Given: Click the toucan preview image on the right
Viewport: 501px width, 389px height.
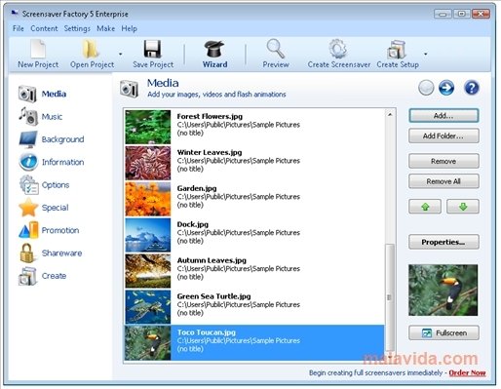Looking at the screenshot, I should point(443,291).
